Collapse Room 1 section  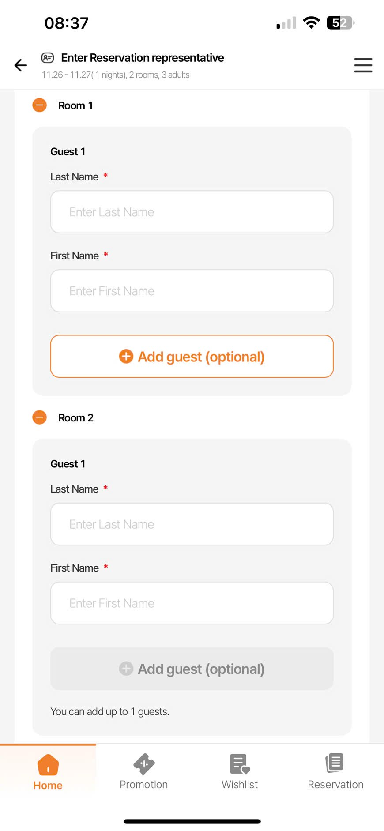tap(40, 105)
